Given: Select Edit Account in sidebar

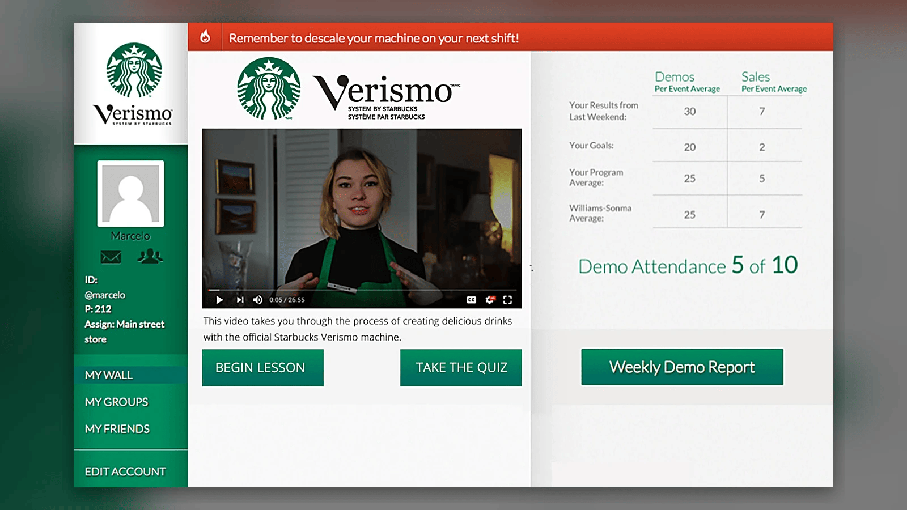Looking at the screenshot, I should click(125, 471).
